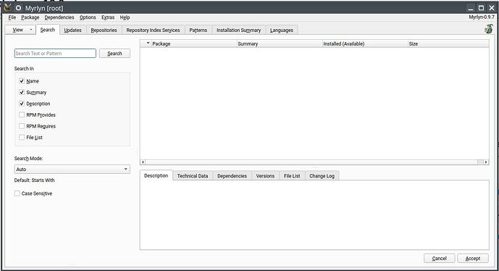Open the Versions tab
Viewport: 499px width, 271px height.
pyautogui.click(x=265, y=176)
